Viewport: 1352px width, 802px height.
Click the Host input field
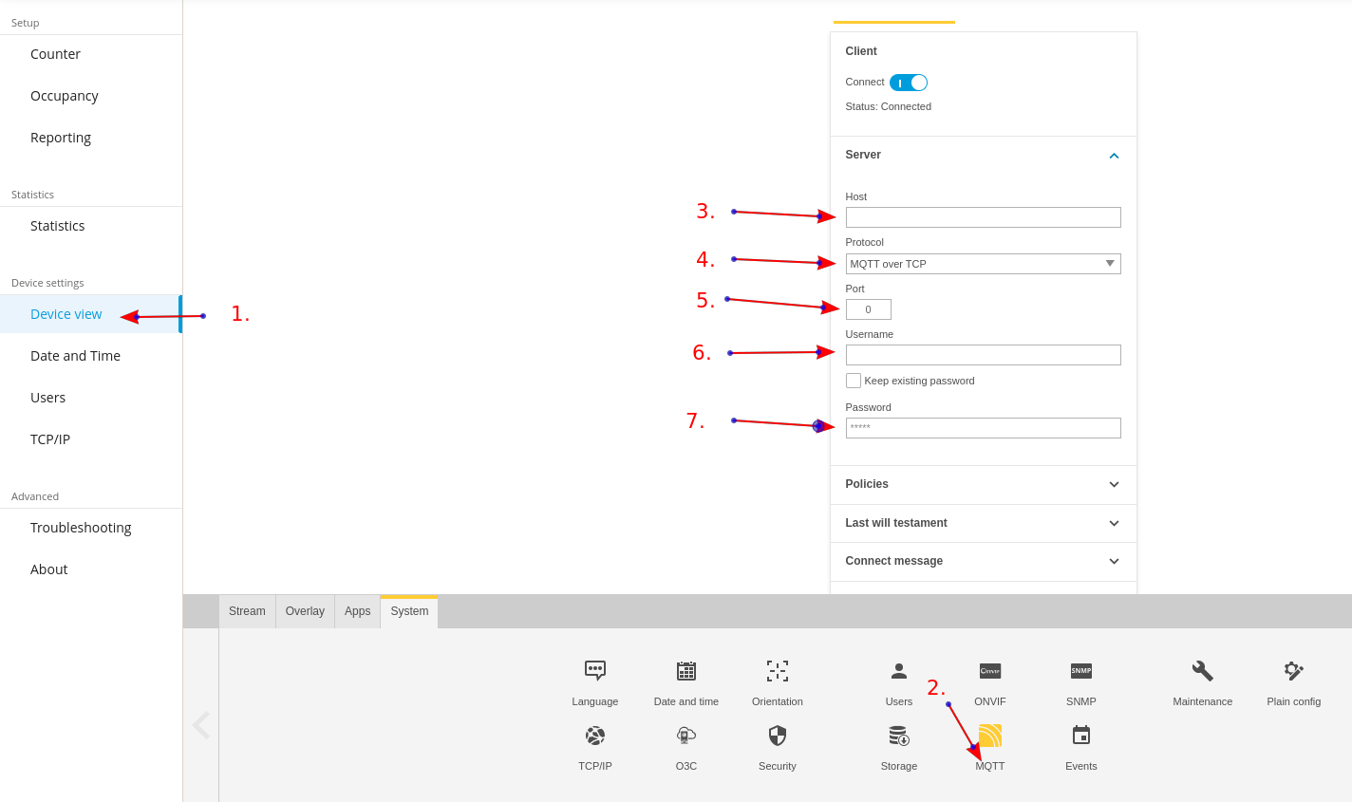click(x=983, y=217)
